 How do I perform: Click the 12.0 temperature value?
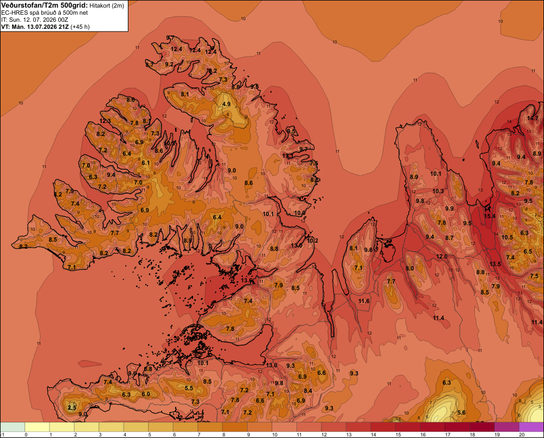coord(442,256)
